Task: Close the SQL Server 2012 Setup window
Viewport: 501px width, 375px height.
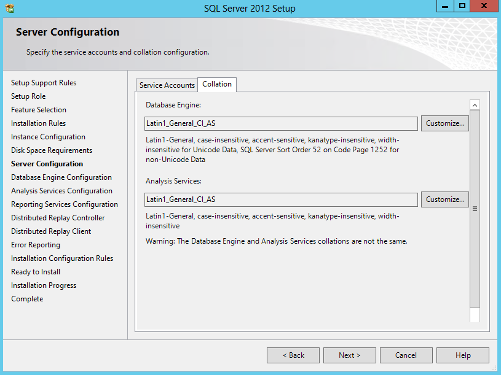Action: [x=484, y=6]
